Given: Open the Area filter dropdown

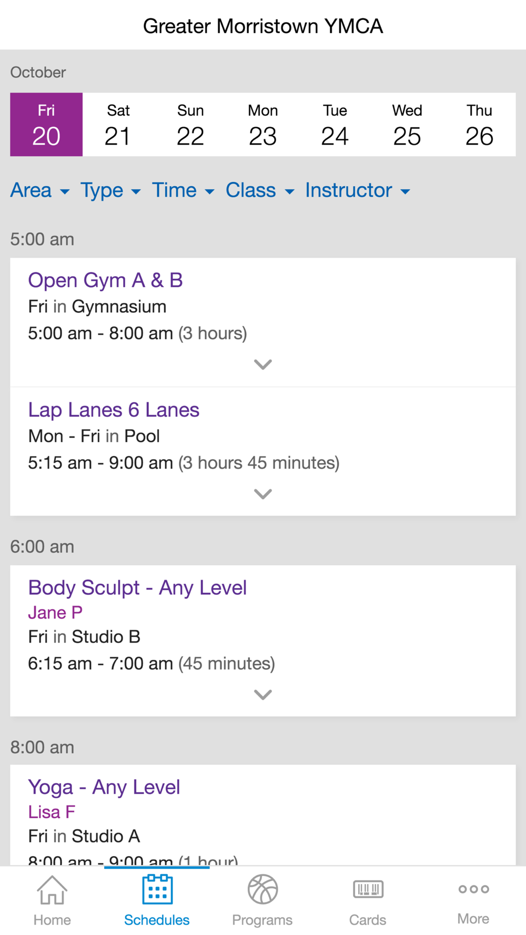Looking at the screenshot, I should coord(40,190).
